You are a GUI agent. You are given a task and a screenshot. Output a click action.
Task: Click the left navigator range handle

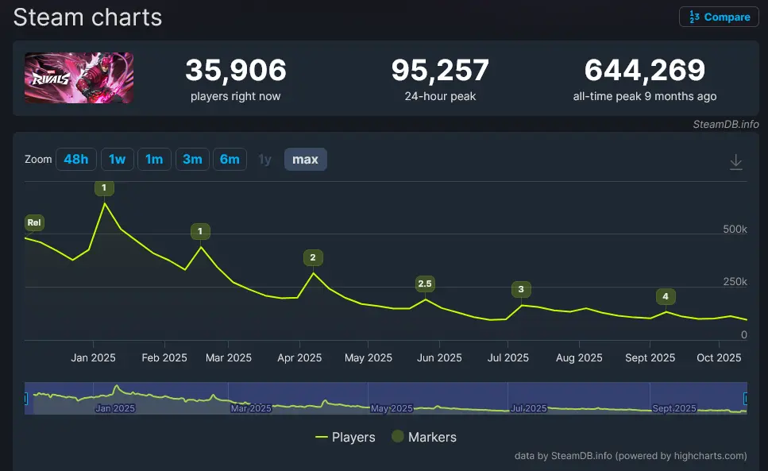click(25, 398)
